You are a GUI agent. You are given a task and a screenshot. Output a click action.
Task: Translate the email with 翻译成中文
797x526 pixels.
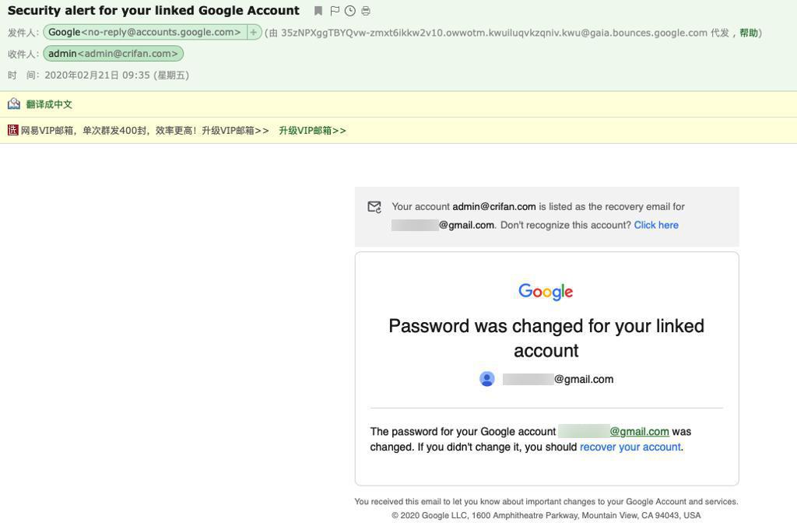[49, 104]
